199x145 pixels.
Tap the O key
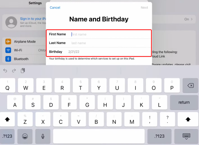pyautogui.click(x=154, y=85)
